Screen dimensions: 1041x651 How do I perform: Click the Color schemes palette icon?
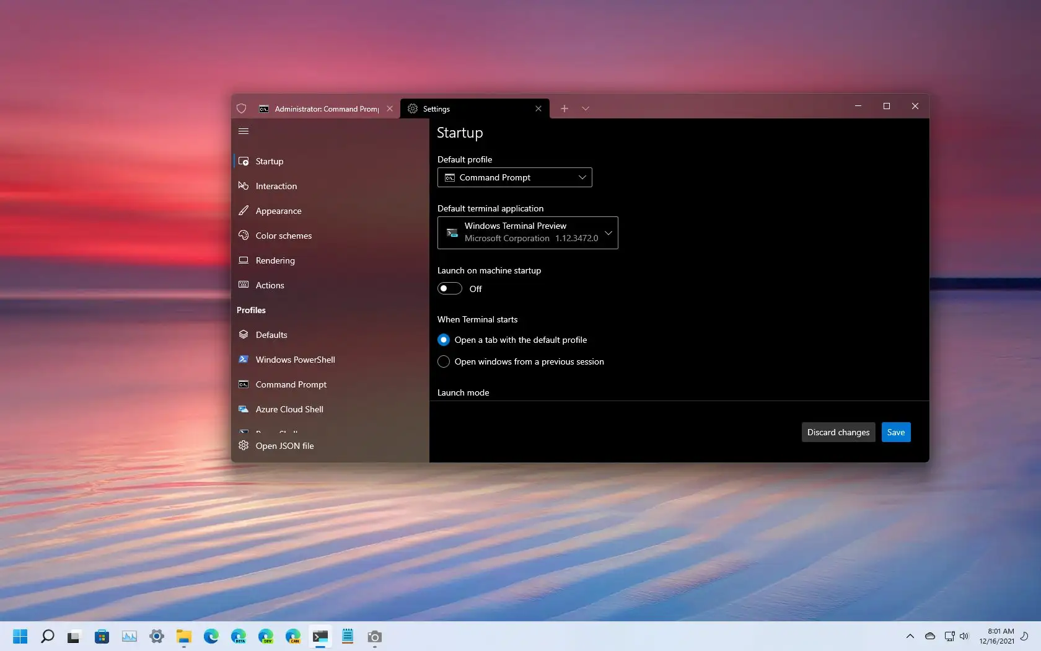pos(244,236)
